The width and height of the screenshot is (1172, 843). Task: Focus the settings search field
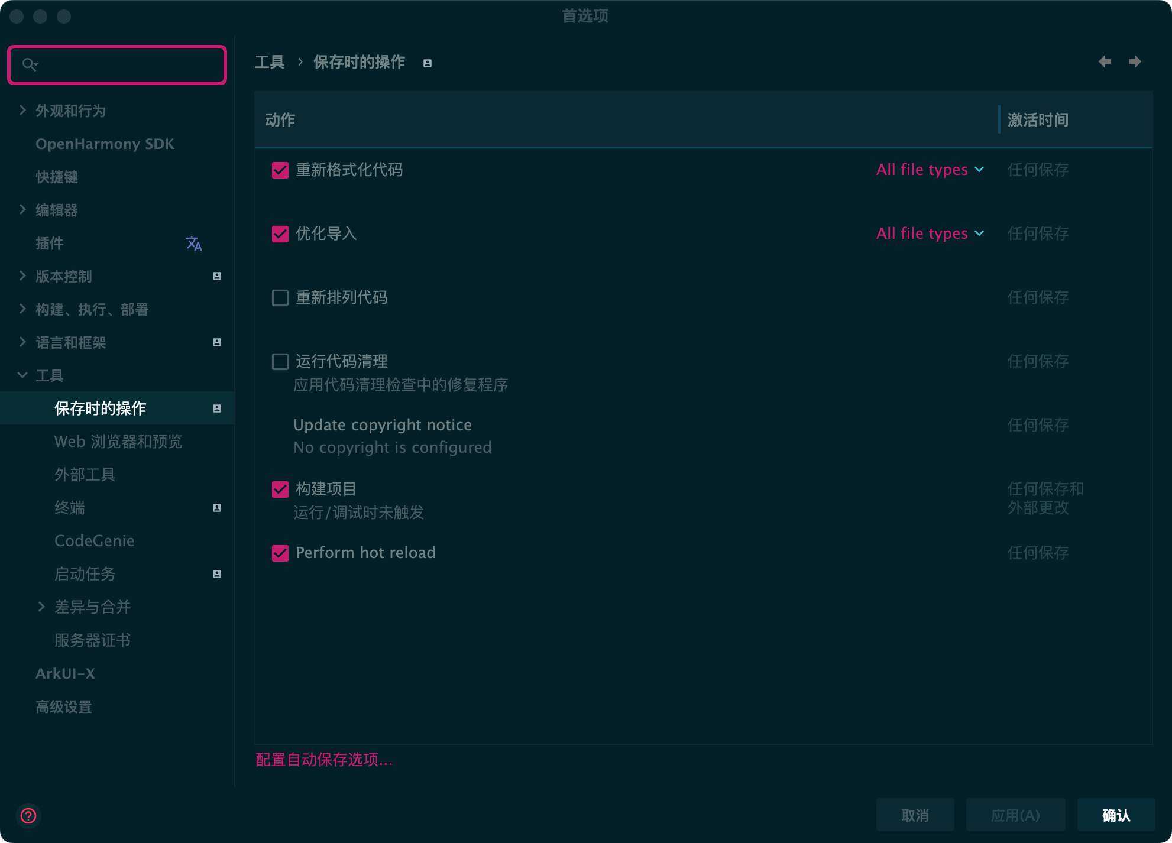(x=117, y=64)
